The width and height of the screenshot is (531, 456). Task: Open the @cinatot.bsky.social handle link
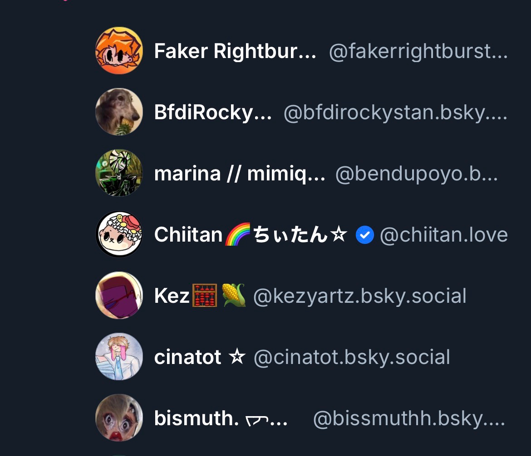(x=352, y=358)
